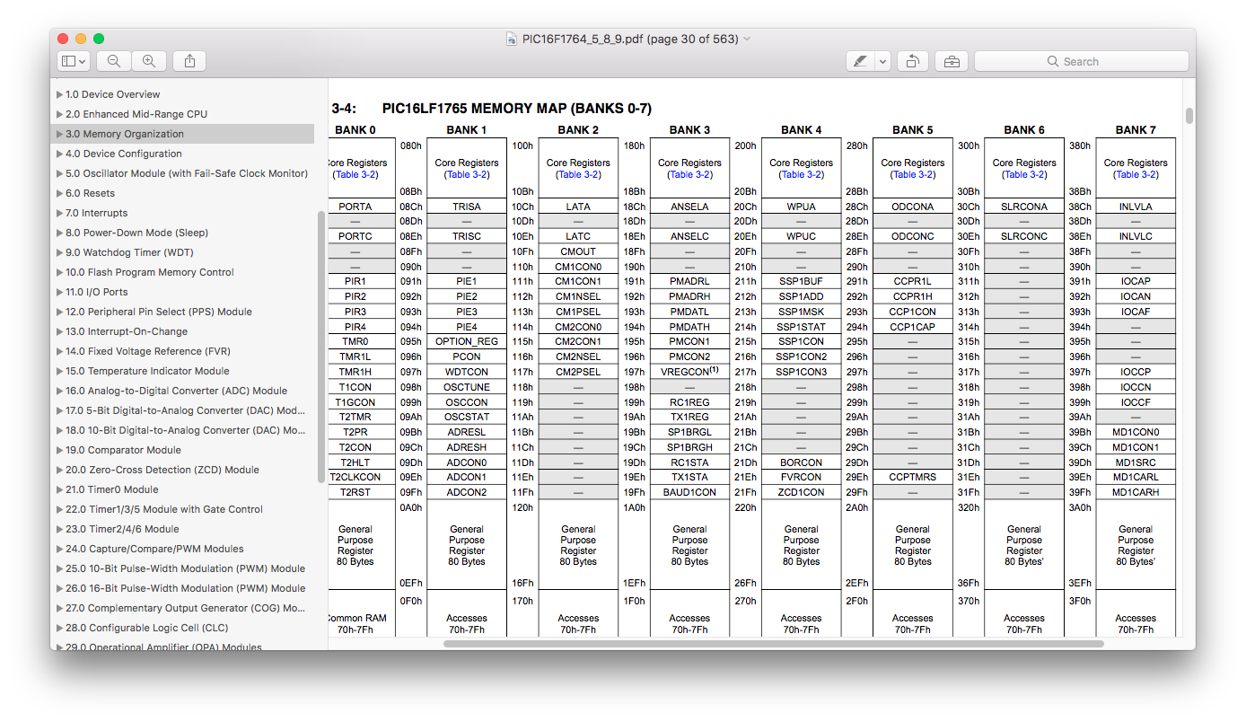Follow Table 3-2 link under BANK 4
The image size is (1246, 722).
tap(801, 174)
